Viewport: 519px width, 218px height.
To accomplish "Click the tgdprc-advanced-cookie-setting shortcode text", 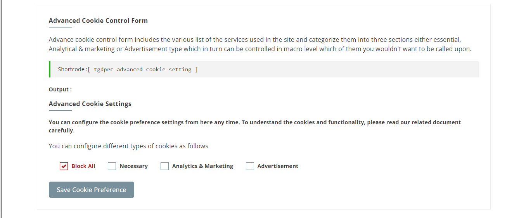I will pyautogui.click(x=143, y=70).
